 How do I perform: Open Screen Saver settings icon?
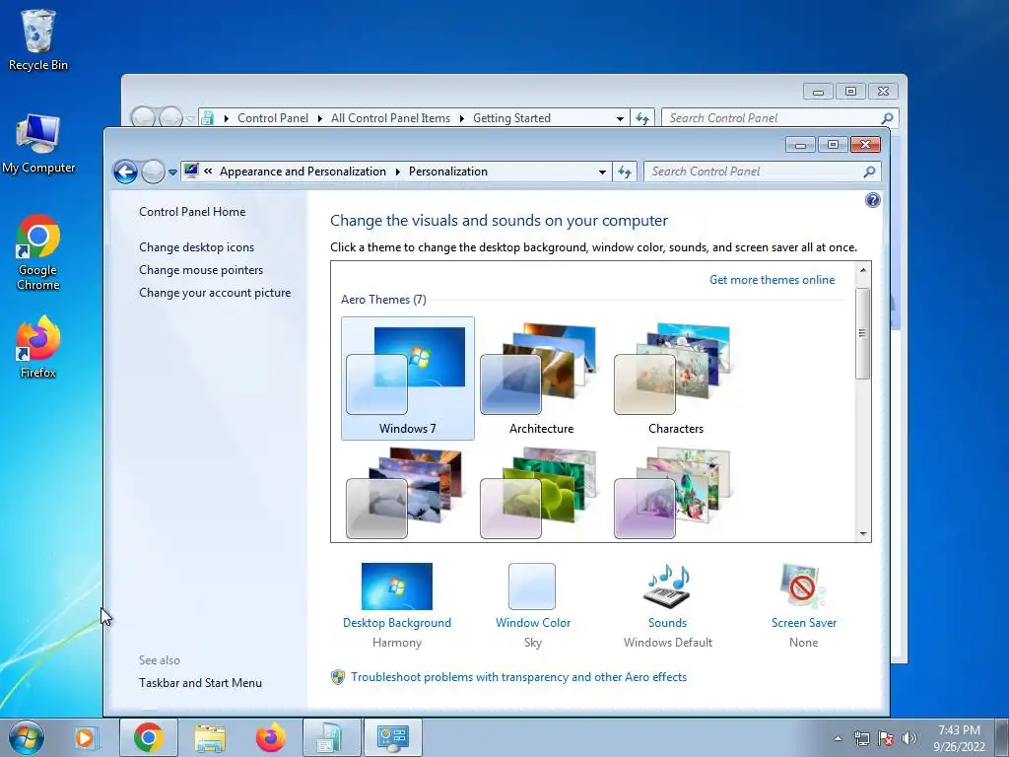pos(803,586)
